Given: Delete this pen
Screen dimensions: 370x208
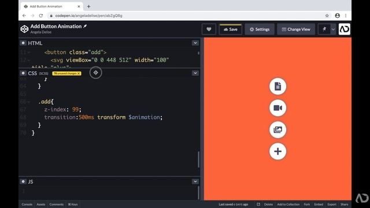Looking at the screenshot, I should click(268, 204).
